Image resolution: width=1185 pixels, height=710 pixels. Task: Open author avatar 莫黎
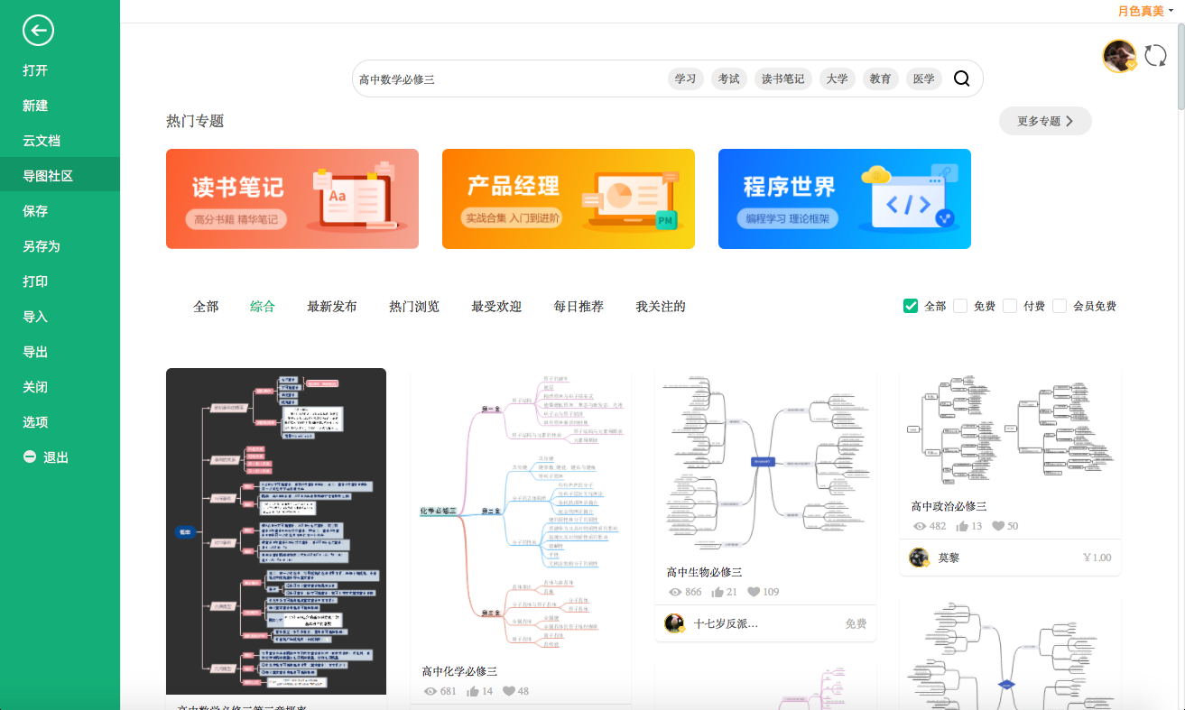coord(919,558)
